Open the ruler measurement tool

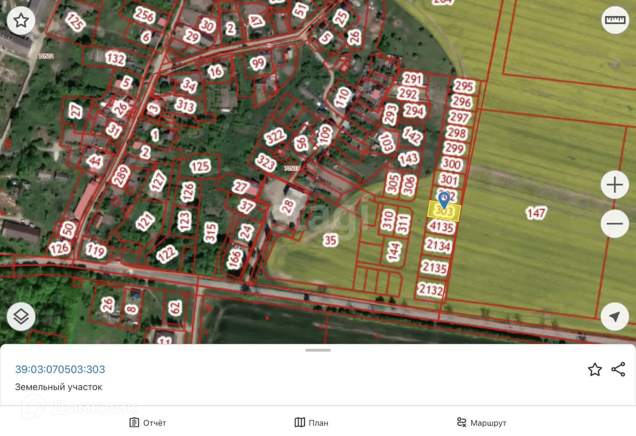615,20
